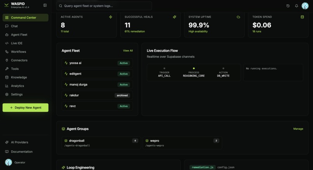The width and height of the screenshot is (313, 170).
Task: Open Workflows in the sidebar
Action: (26, 52)
